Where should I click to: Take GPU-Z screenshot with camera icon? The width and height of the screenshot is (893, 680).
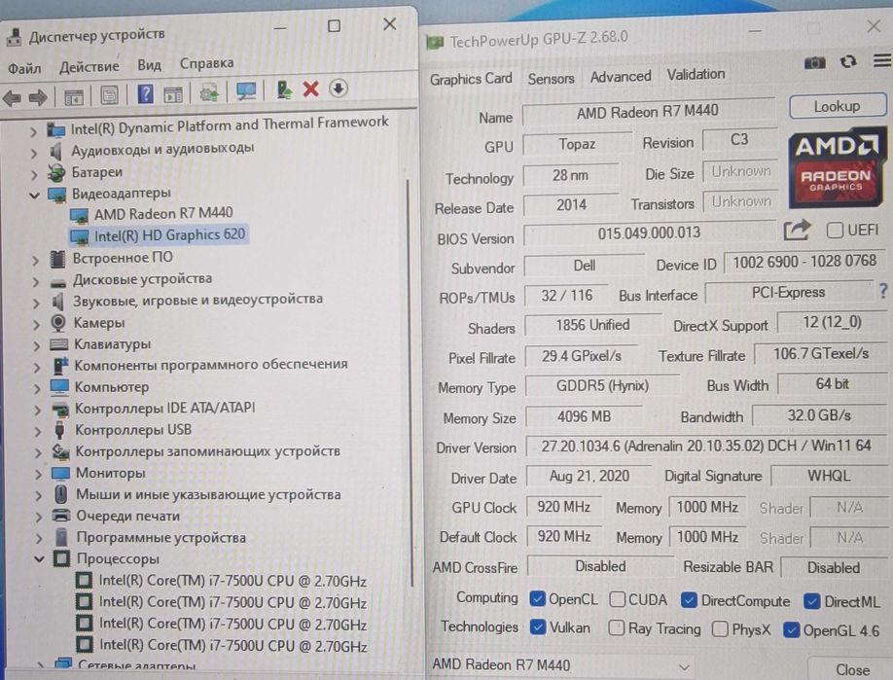click(x=814, y=62)
